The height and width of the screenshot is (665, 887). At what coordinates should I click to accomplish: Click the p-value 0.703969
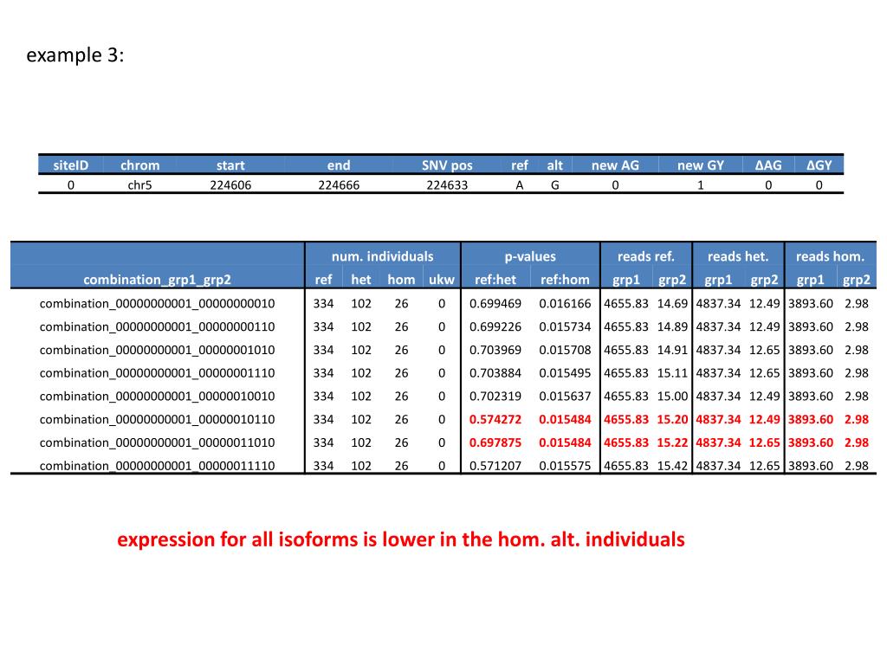point(495,350)
